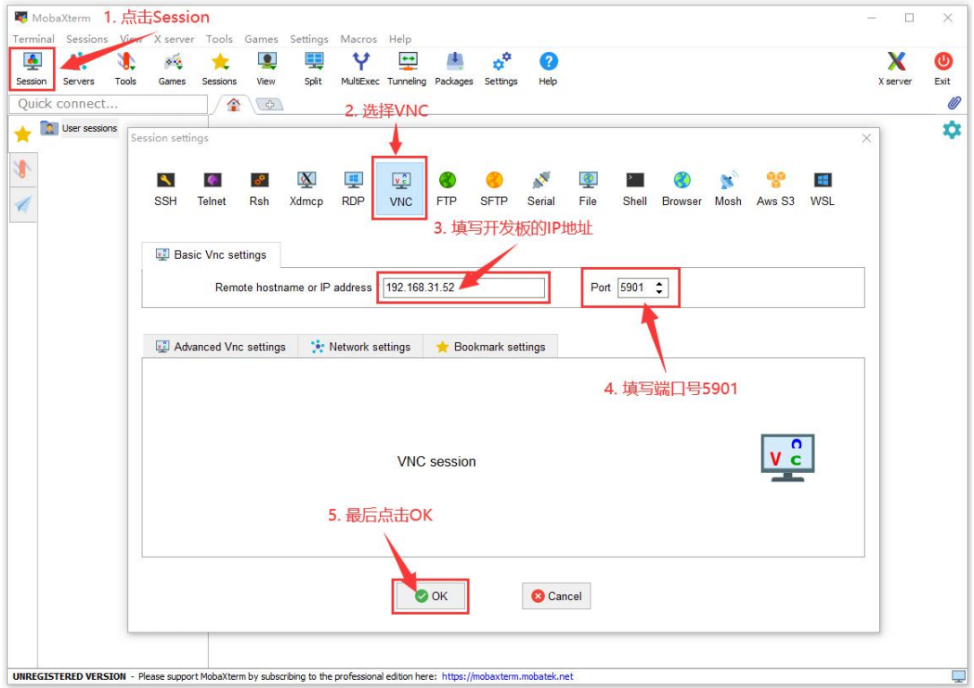
Task: Click the Help question mark icon
Action: (x=547, y=68)
